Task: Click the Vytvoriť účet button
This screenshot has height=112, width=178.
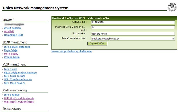Action: pos(97,44)
